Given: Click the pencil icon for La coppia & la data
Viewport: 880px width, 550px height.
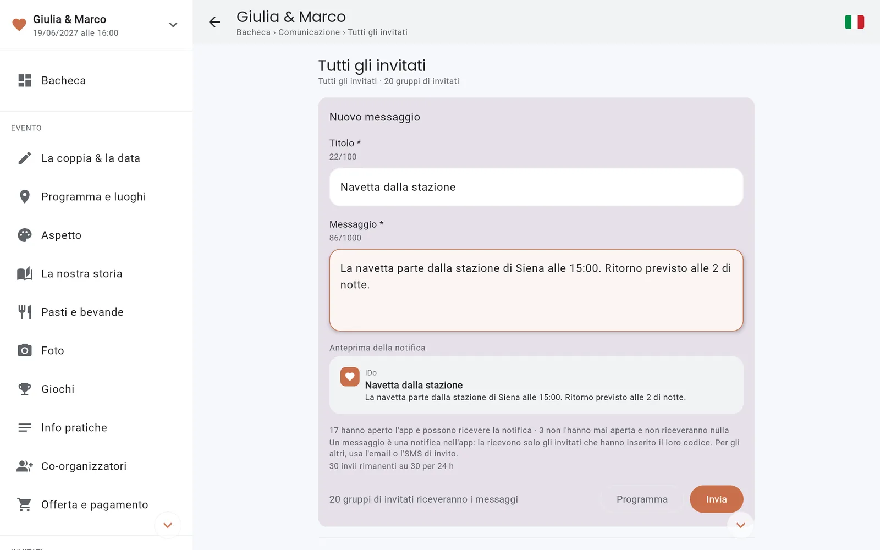Looking at the screenshot, I should click(x=25, y=158).
